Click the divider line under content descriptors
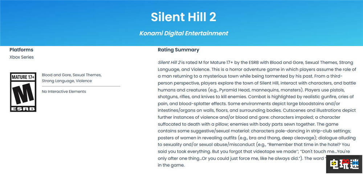 click(x=81, y=86)
